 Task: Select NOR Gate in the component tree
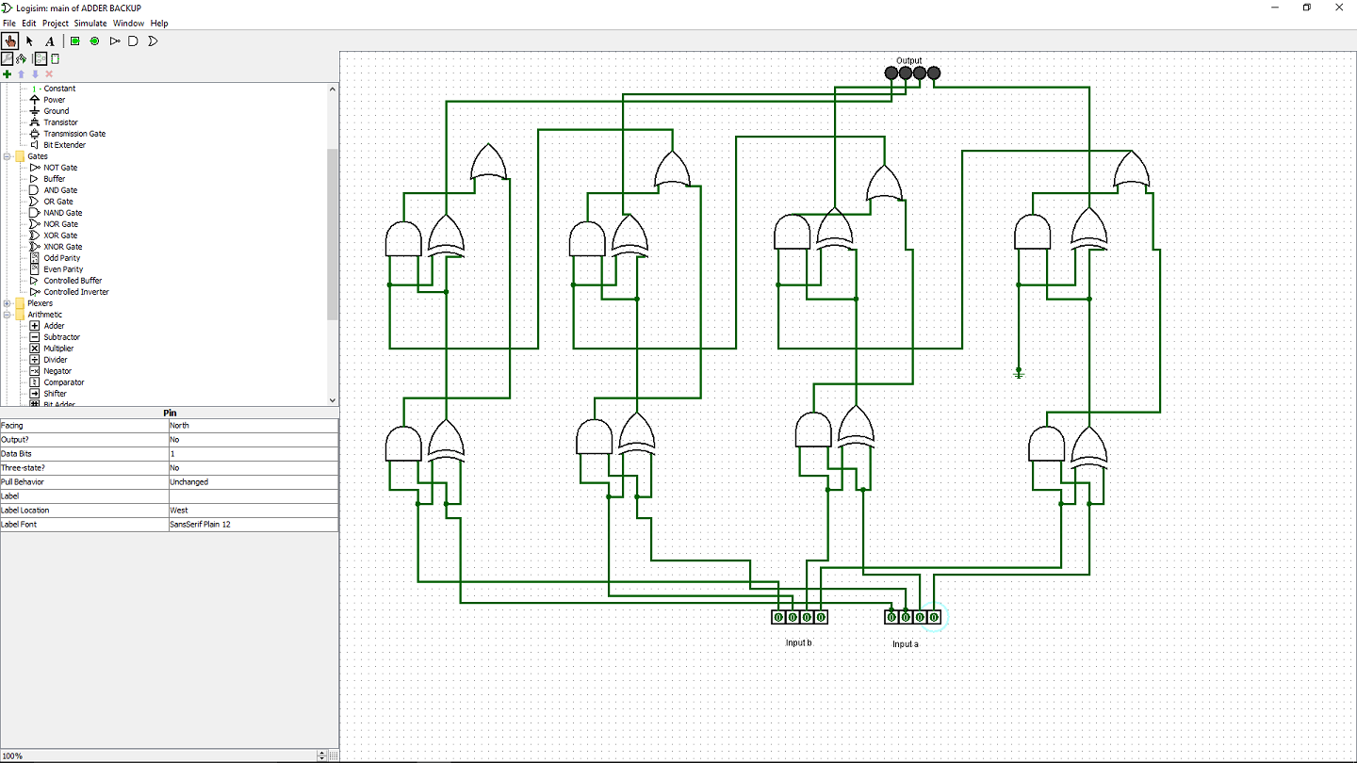61,224
